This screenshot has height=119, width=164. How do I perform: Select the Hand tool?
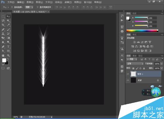point(3,55)
